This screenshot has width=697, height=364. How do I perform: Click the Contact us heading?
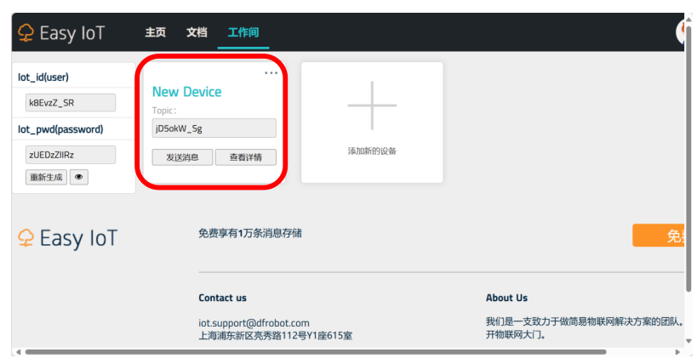[222, 298]
